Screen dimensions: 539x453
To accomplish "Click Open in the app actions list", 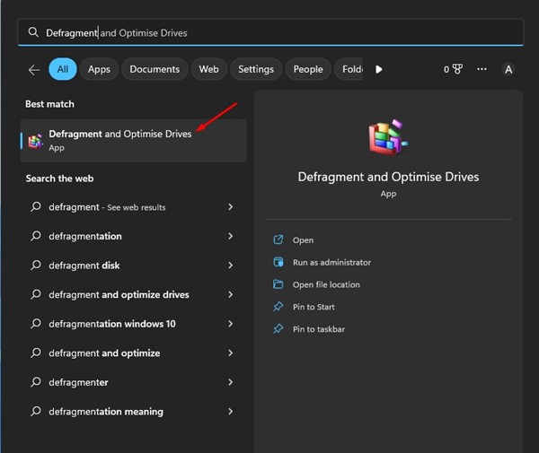I will click(x=303, y=240).
